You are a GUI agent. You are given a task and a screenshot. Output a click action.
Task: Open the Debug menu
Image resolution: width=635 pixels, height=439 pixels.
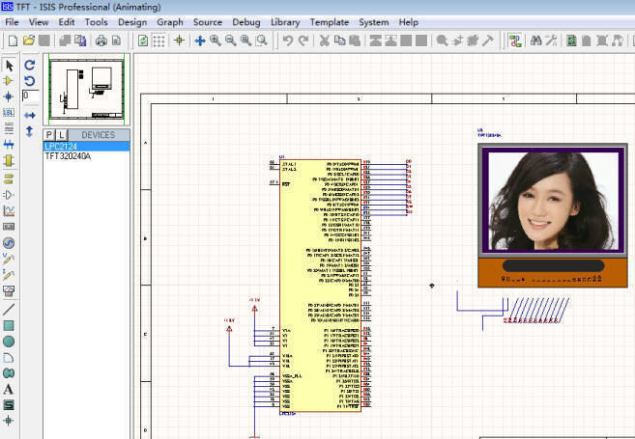click(x=246, y=21)
